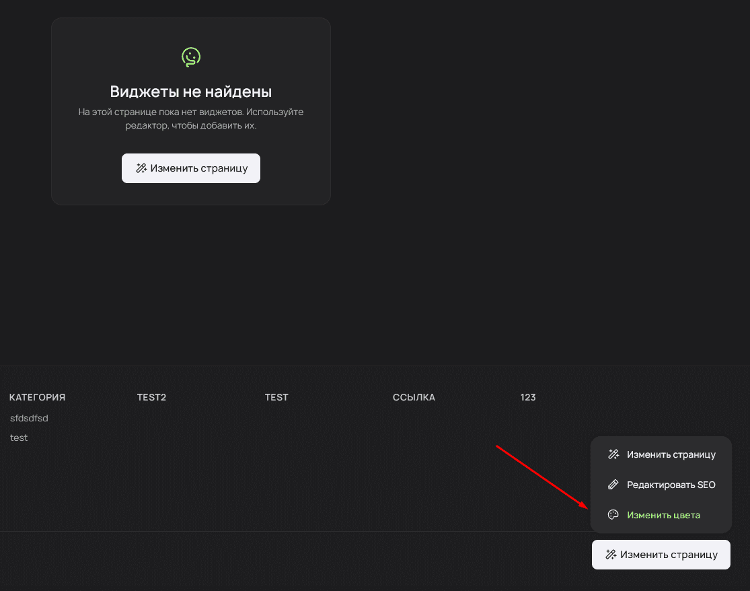Image resolution: width=750 pixels, height=591 pixels.
Task: Click the green smiley icon in the empty widgets card
Action: click(x=191, y=57)
